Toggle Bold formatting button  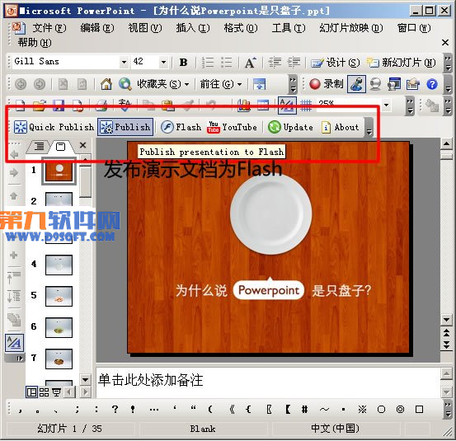point(183,62)
